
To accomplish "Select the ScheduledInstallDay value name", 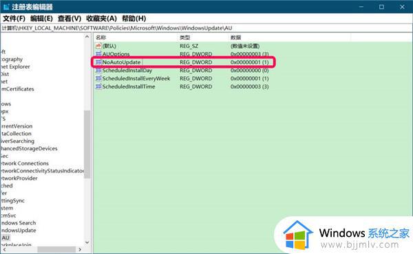I will 127,71.
